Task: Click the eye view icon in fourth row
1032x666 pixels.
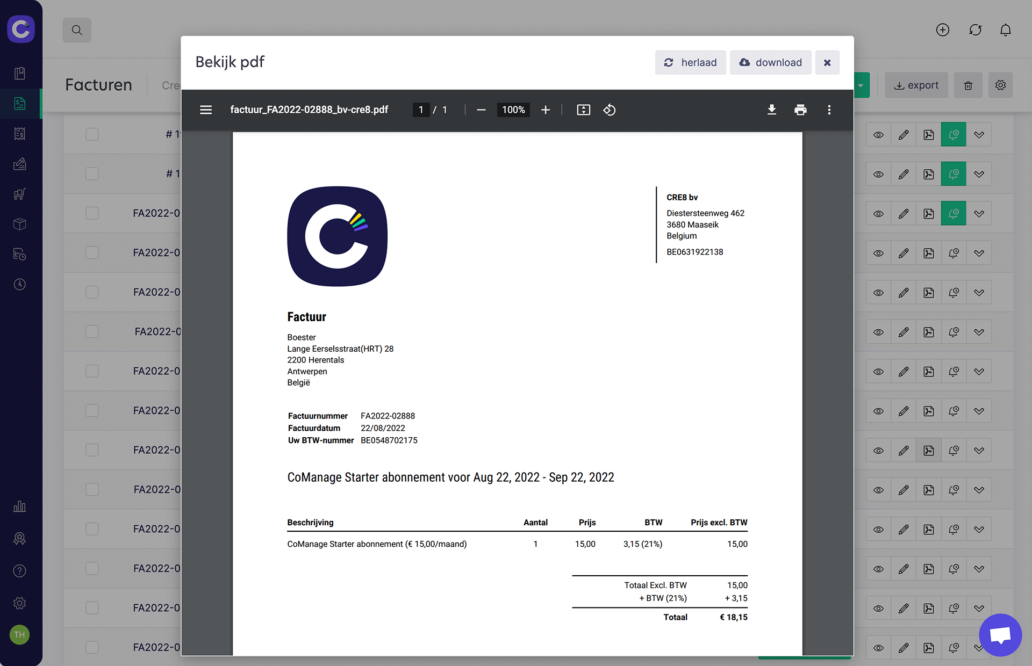Action: [x=878, y=253]
